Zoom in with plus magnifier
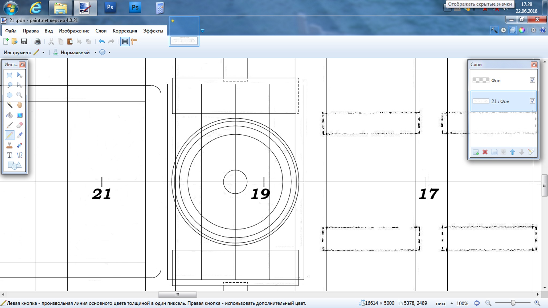The height and width of the screenshot is (308, 548). coord(537,303)
